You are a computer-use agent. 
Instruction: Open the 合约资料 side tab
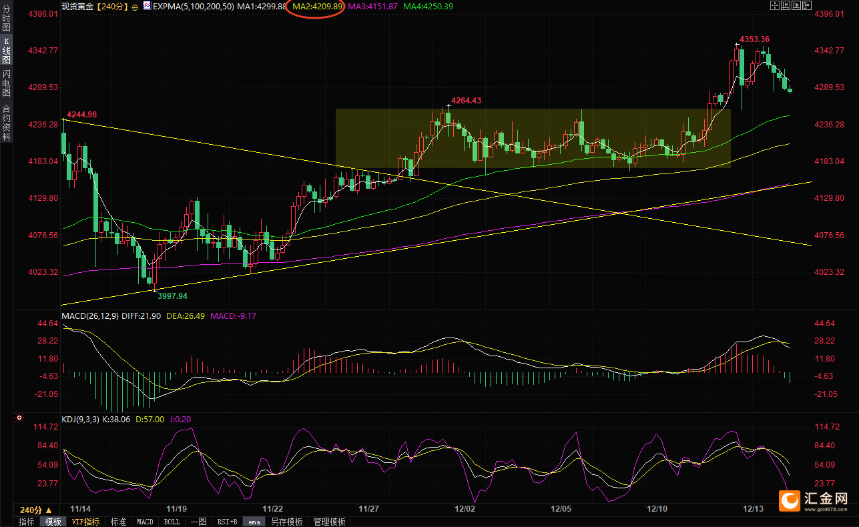point(6,123)
